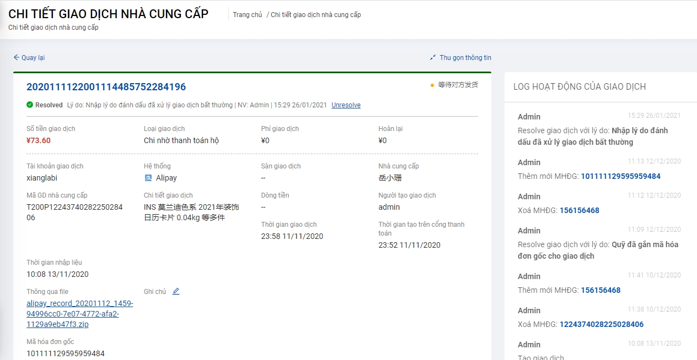Go back using Quay lại link
Viewport: 697px width, 360px height.
(x=33, y=58)
